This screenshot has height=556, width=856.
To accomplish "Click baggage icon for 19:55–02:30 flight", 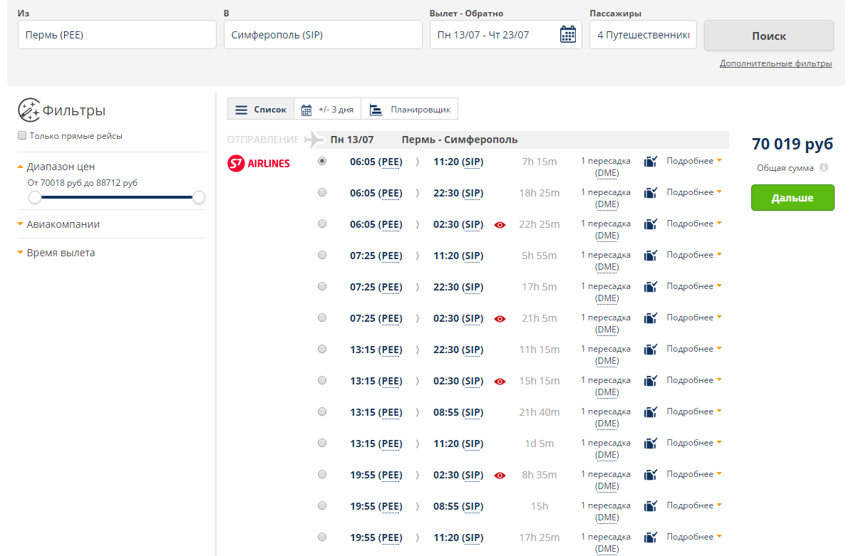I will [651, 475].
